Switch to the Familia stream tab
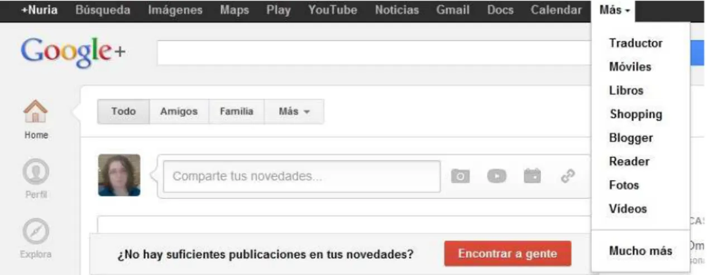708x275 pixels. tap(236, 112)
